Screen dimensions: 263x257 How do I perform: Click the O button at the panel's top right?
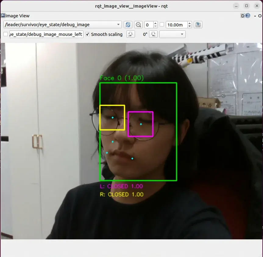point(260,16)
